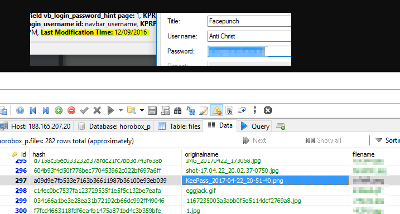400x214 pixels.
Task: Load SQL file using the folder icon
Action: (132, 110)
